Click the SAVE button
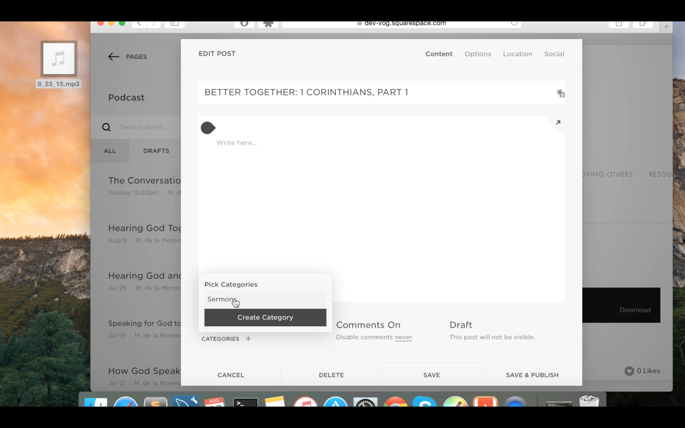 432,375
